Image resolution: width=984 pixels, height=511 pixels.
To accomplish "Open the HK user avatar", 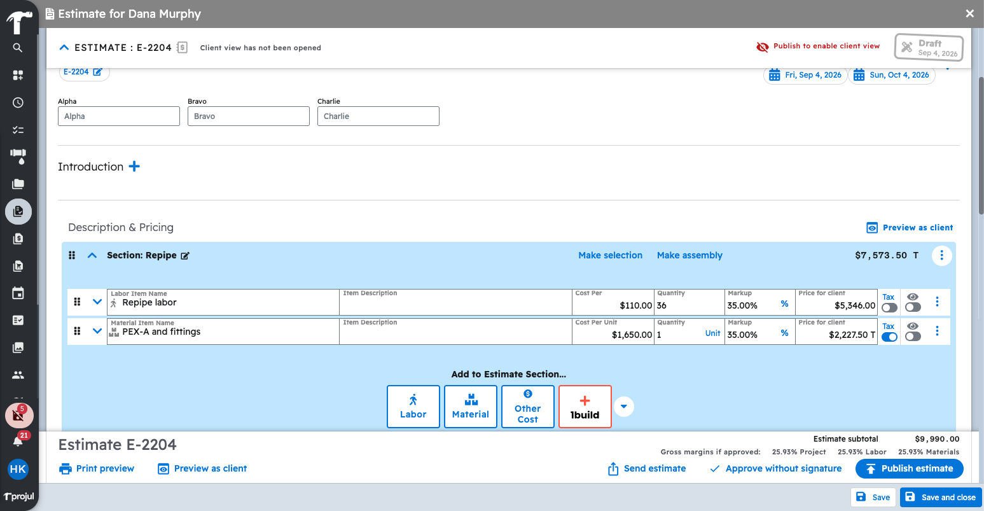I will (x=18, y=470).
